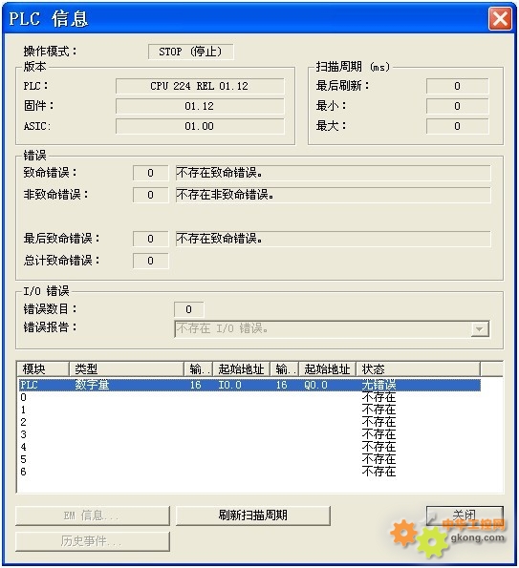
Task: Click the STOP (停止) operating mode field
Action: point(191,52)
